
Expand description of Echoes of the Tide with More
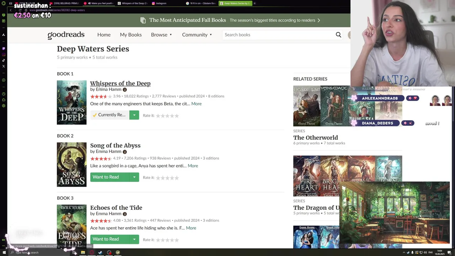[191, 228]
